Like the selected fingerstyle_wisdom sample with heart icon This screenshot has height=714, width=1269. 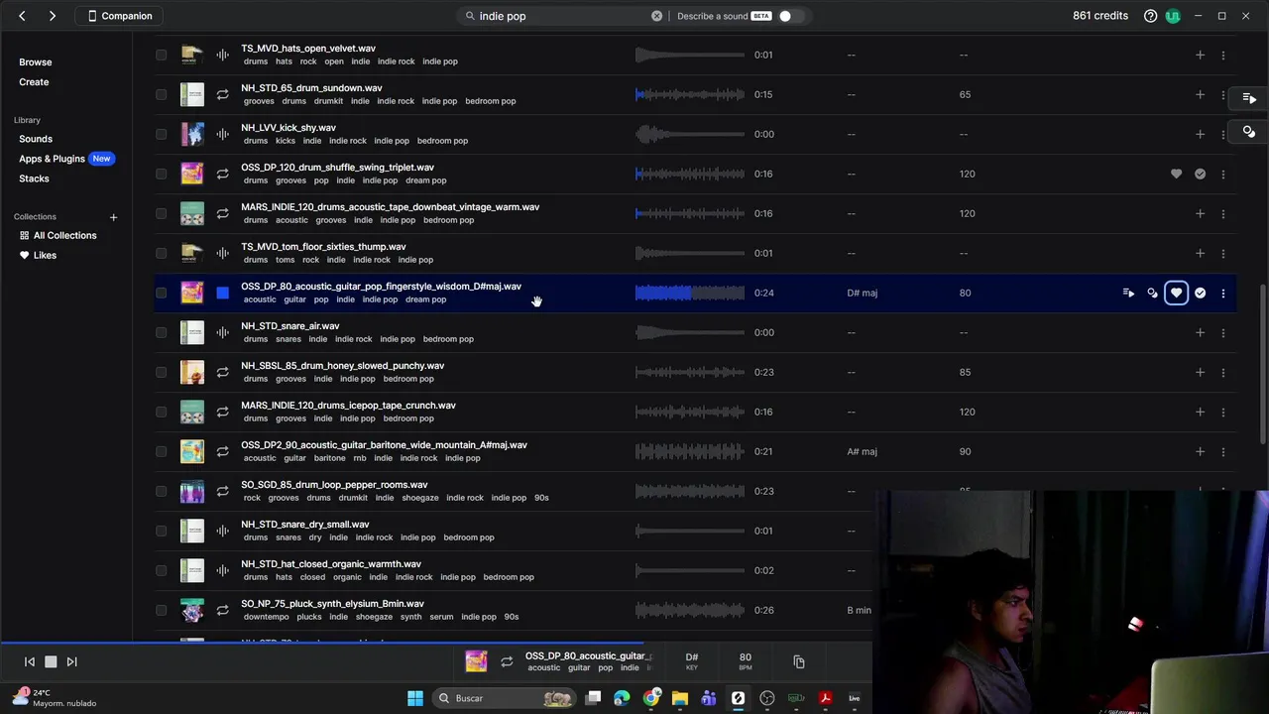[x=1176, y=293]
